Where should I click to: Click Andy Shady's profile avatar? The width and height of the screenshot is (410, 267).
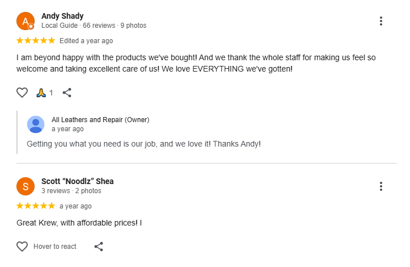point(26,21)
